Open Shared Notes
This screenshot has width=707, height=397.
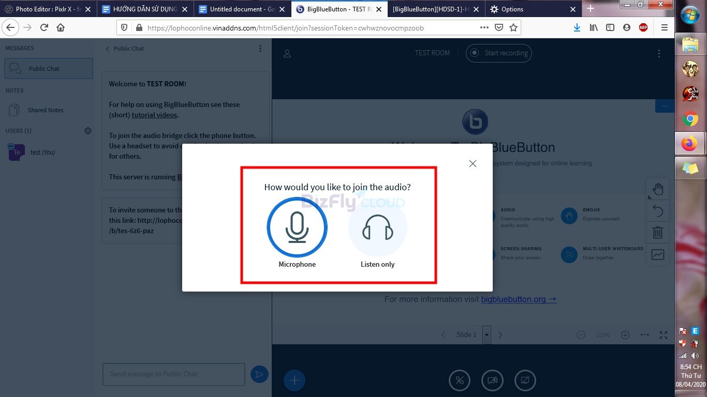click(x=46, y=110)
